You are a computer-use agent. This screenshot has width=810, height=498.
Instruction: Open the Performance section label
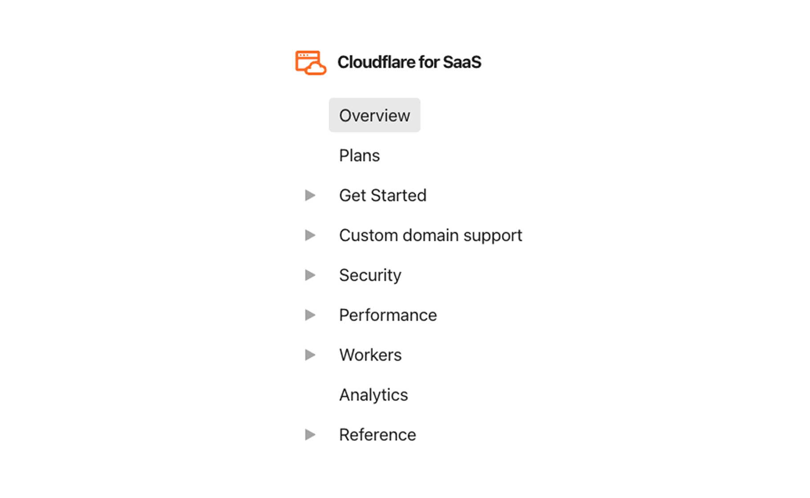point(388,315)
